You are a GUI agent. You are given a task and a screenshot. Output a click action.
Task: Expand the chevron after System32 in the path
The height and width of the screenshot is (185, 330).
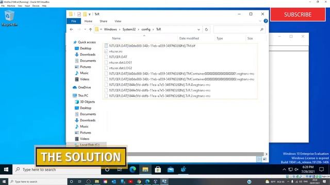pyautogui.click(x=139, y=30)
